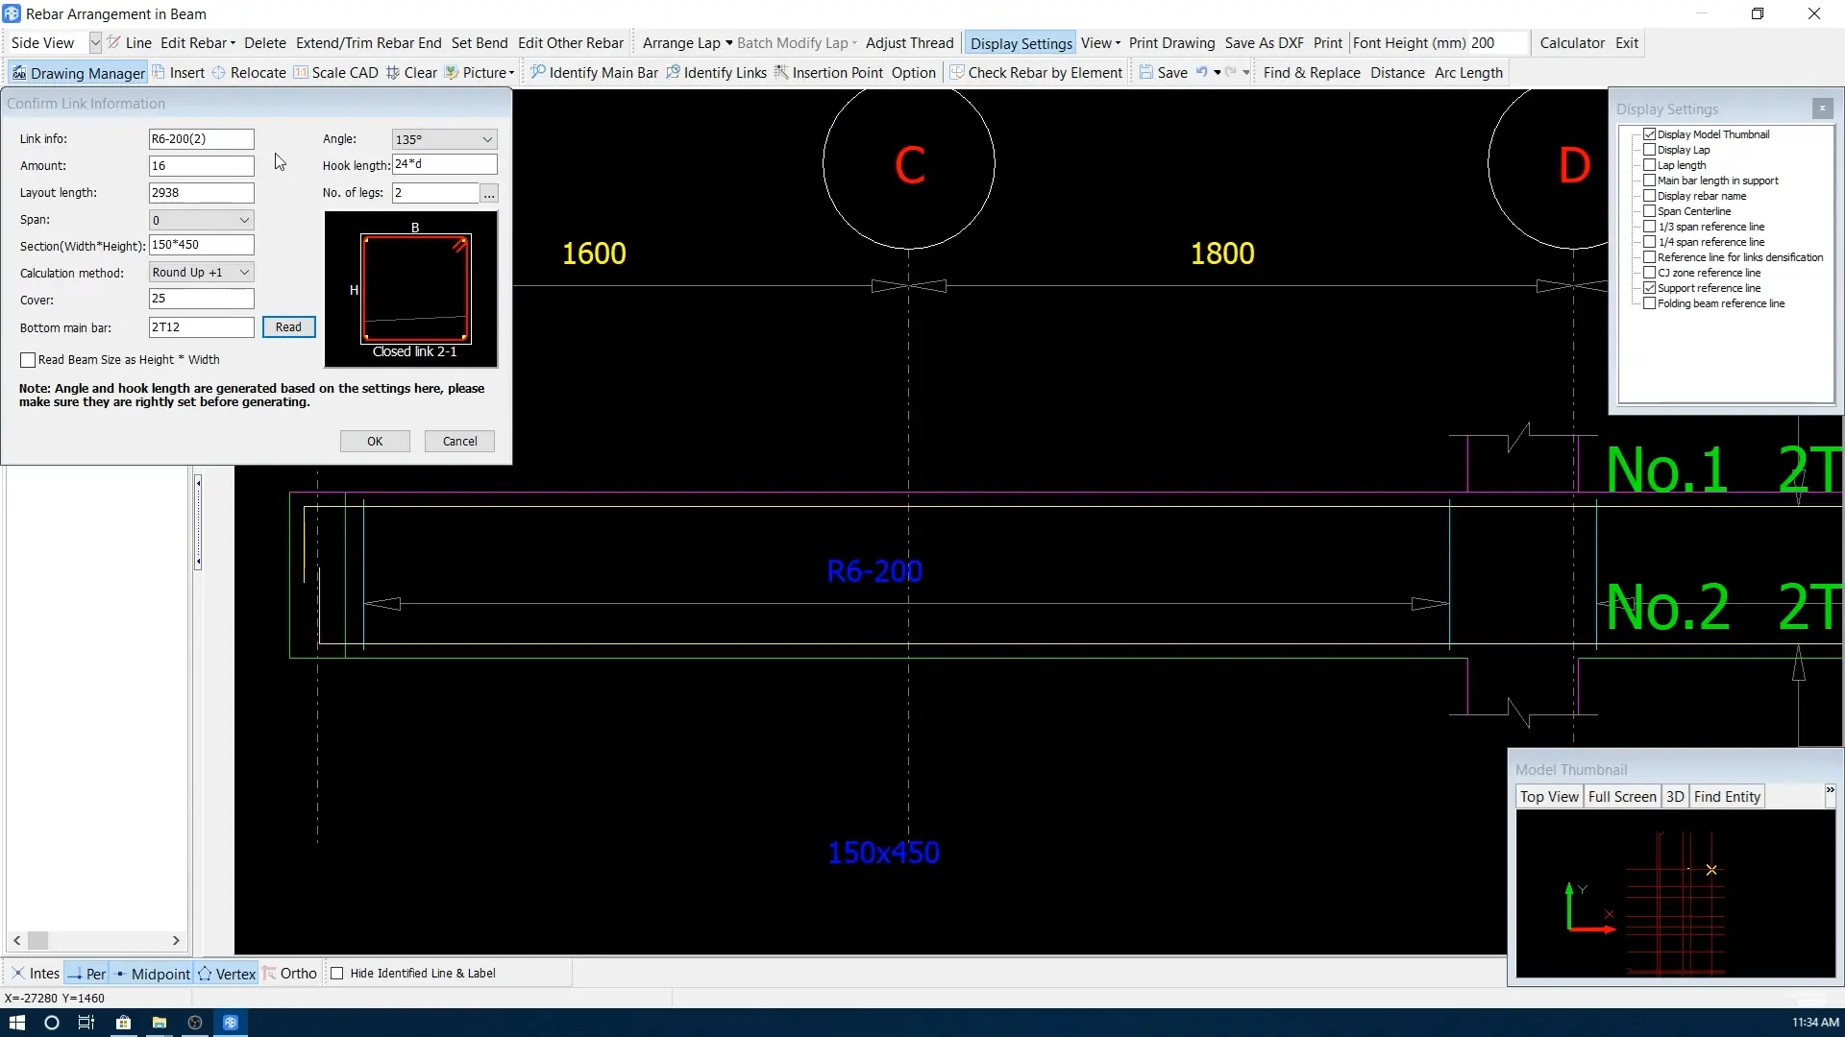
Task: Click the Save icon in toolbar
Action: 1146,73
